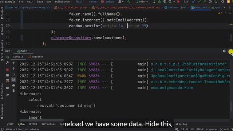Open Commit tool window sidebar
233x131 pixels.
click(2, 29)
